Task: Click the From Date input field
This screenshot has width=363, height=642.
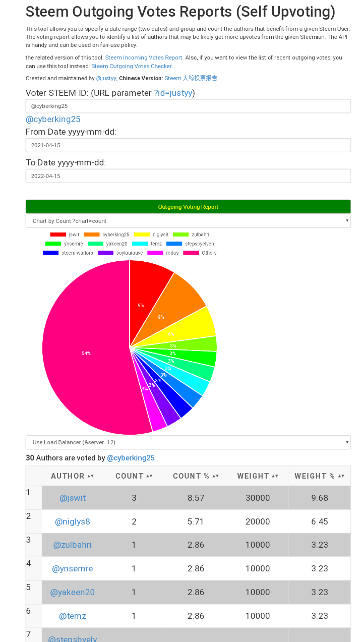Action: pos(188,145)
